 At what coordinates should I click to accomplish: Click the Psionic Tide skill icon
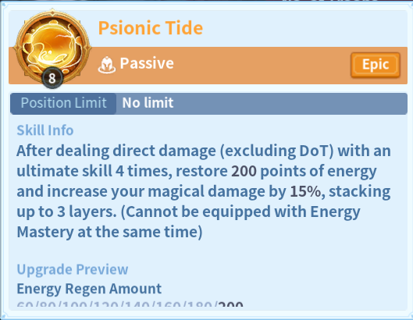click(52, 47)
